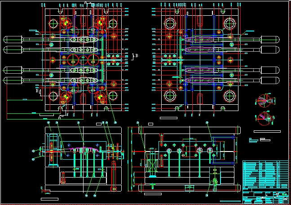Click the lower red circular detail view

[x=265, y=118]
